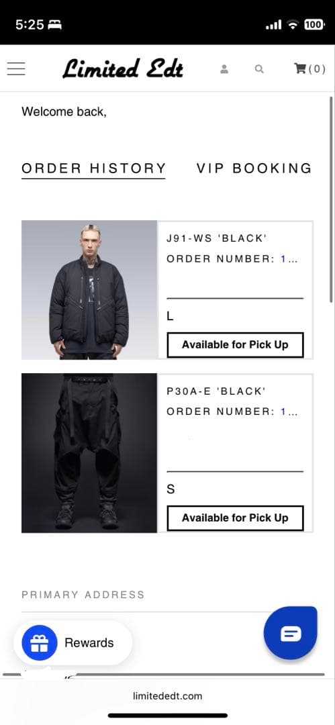
Task: Go to the Limited Edt logo home
Action: (123, 68)
